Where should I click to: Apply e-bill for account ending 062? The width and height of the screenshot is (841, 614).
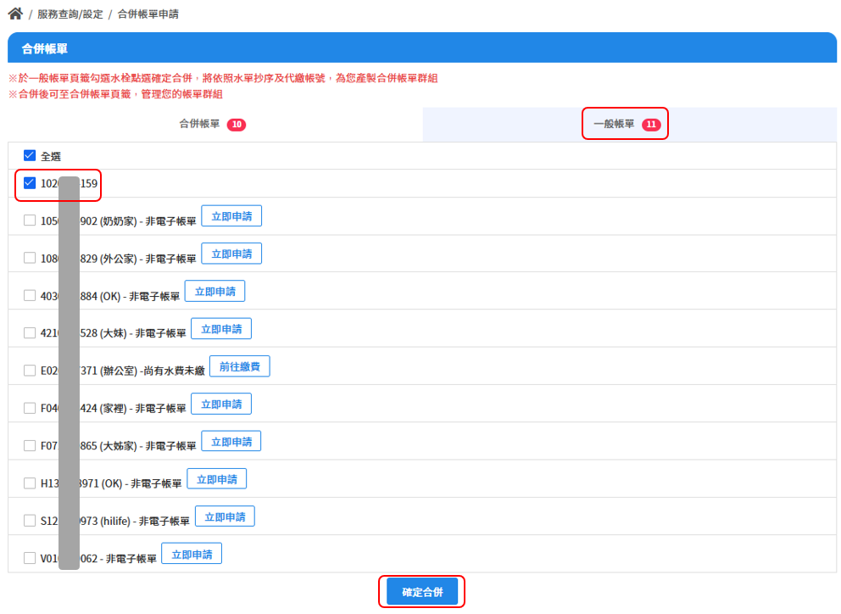coord(192,555)
